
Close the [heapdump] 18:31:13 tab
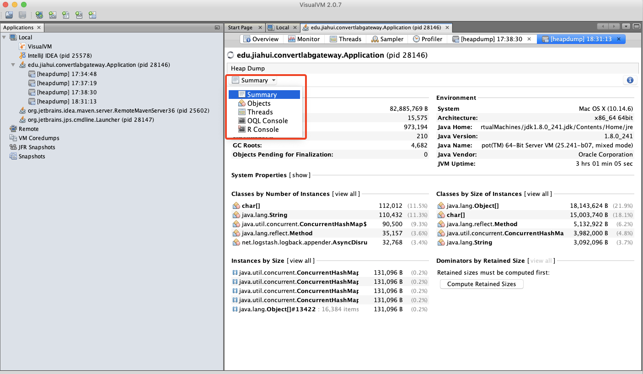(x=619, y=39)
